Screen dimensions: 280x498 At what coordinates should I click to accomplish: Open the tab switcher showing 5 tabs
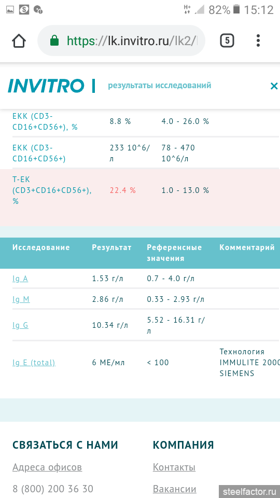[x=227, y=40]
